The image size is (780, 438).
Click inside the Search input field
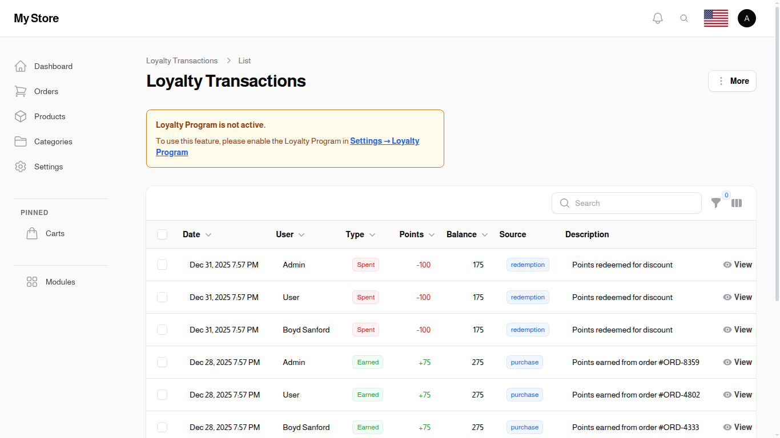tap(626, 202)
